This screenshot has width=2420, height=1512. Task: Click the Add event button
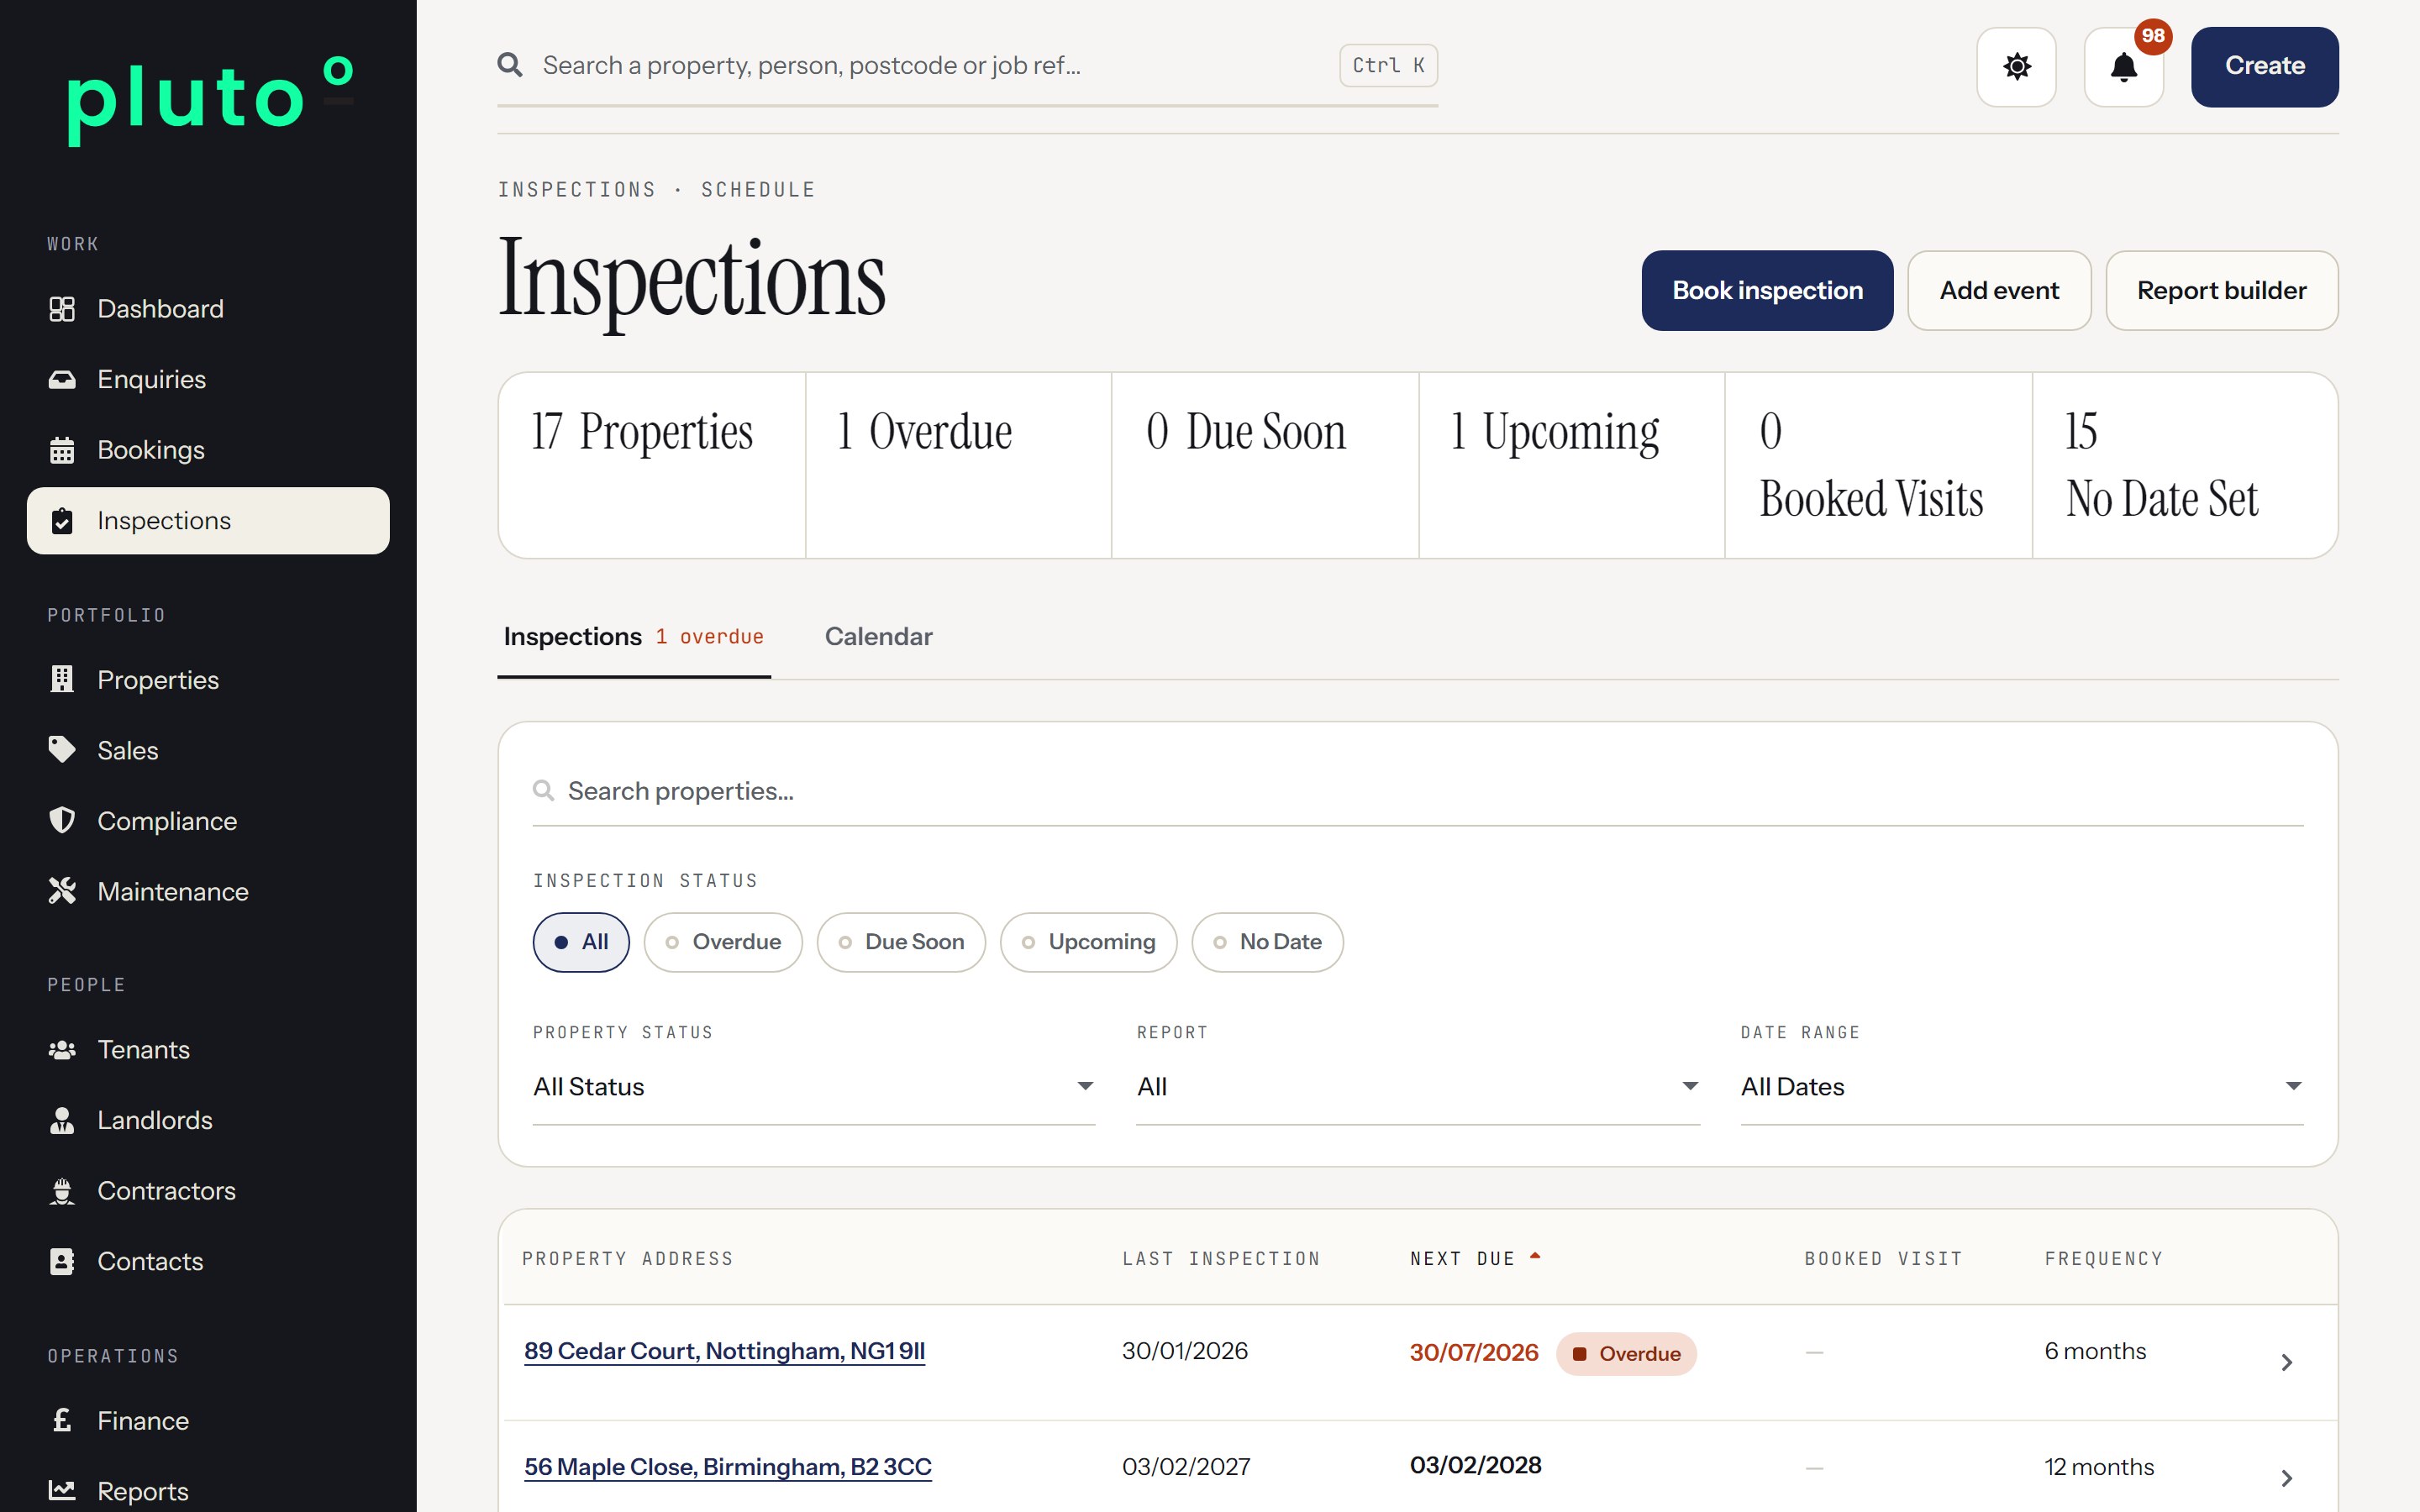(1999, 291)
